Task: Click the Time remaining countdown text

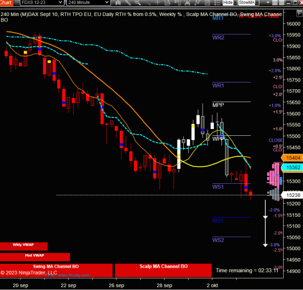Action: (x=247, y=270)
